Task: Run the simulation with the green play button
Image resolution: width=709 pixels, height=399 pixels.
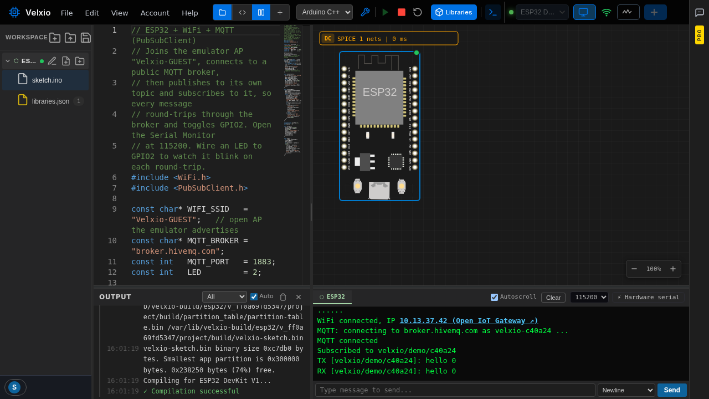Action: tap(386, 12)
